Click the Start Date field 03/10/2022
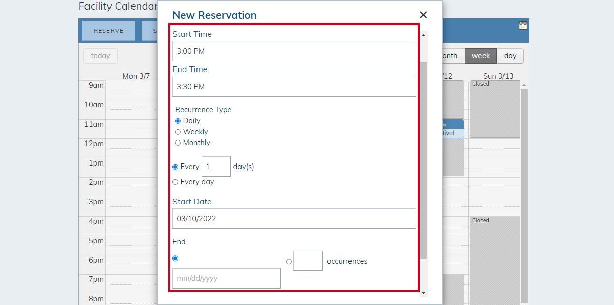Image resolution: width=614 pixels, height=305 pixels. (294, 219)
